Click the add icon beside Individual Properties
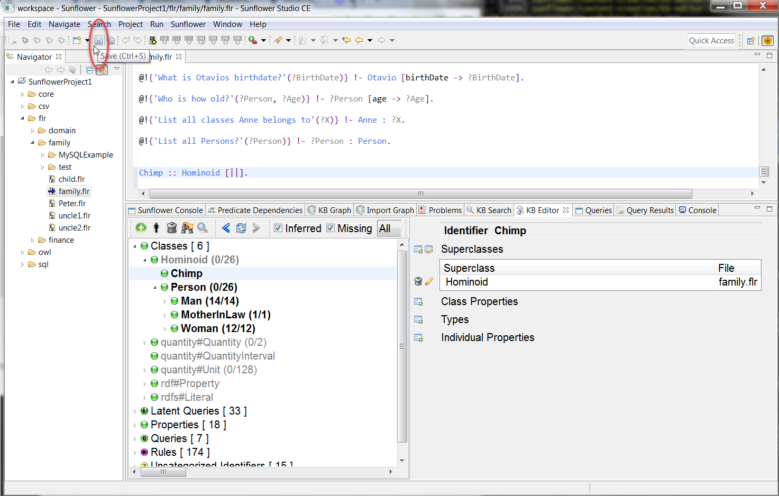779x496 pixels. tap(418, 338)
